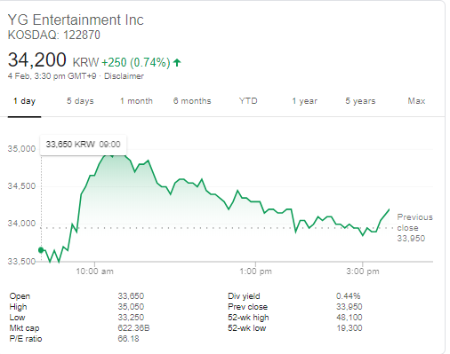Click the 10:00 am axis label
This screenshot has height=354, width=450.
(x=94, y=271)
